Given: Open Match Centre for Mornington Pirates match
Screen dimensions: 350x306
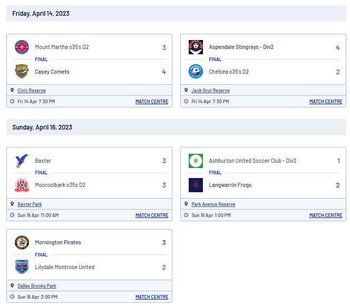Looking at the screenshot, I should tap(152, 297).
